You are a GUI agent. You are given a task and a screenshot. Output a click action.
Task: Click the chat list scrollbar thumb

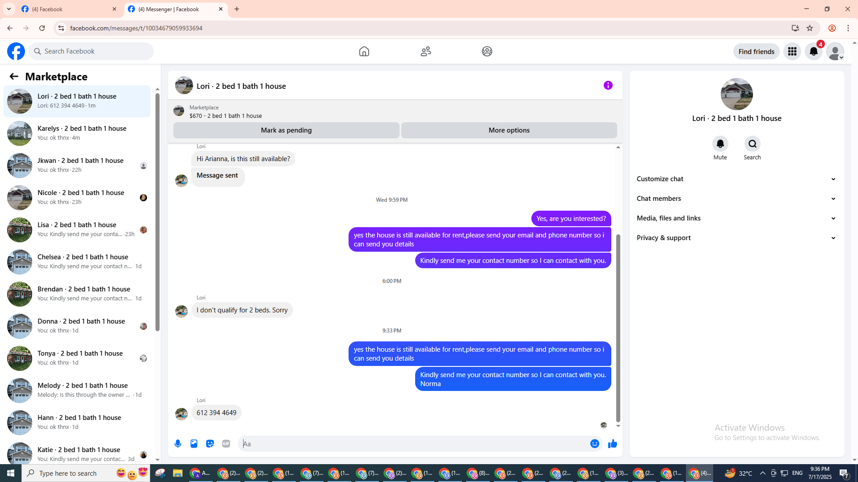tap(157, 212)
